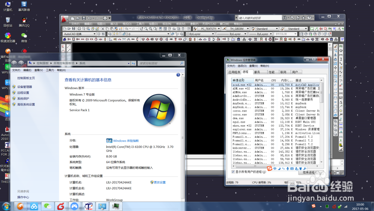Select acad.exe *32 process row
This screenshot has width=374, height=211.
click(x=276, y=85)
